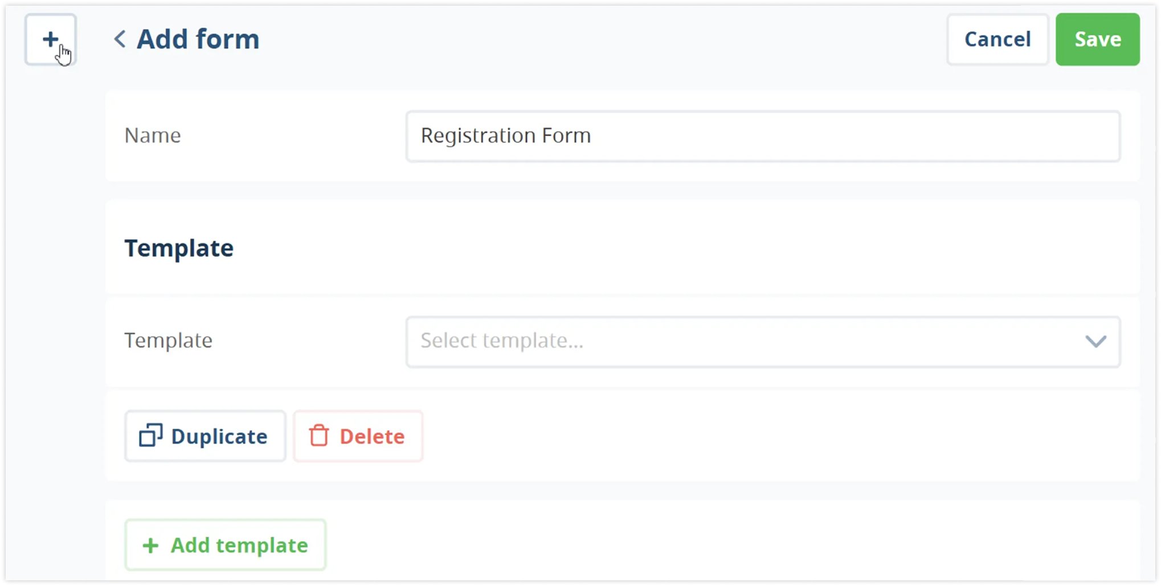This screenshot has height=586, width=1161.
Task: Click the Add form page title
Action: coord(197,39)
